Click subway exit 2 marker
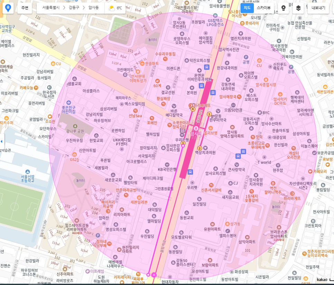The image size is (334, 285). (200, 148)
